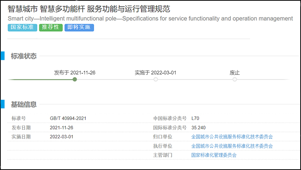Image resolution: width=301 pixels, height=170 pixels.
Task: Open the 国家标准化管理委员会 link
Action: click(x=214, y=155)
